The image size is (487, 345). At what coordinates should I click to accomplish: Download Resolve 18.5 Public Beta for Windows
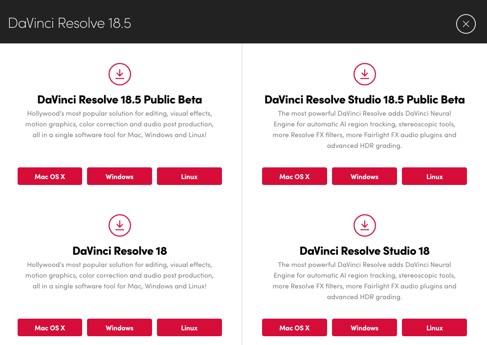point(119,177)
